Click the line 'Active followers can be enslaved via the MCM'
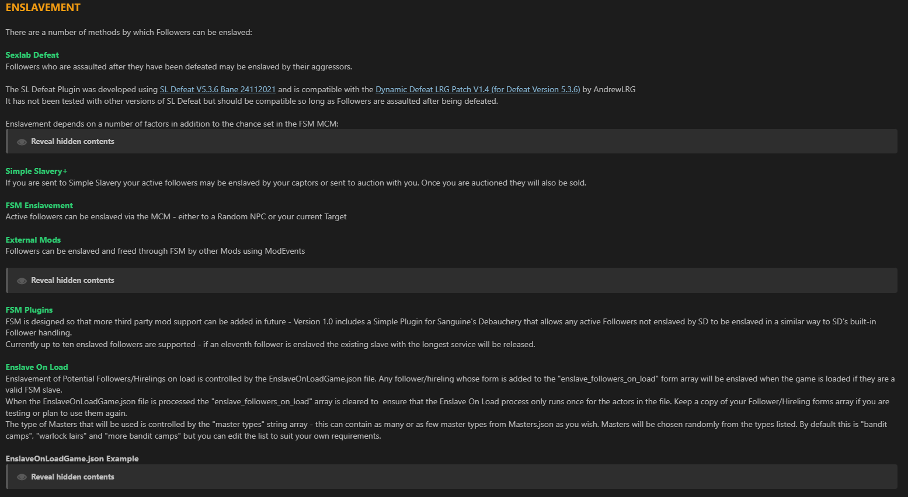Viewport: 908px width, 497px height. click(176, 216)
